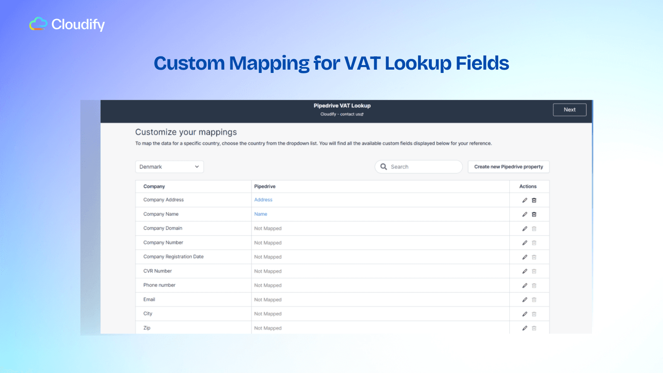The width and height of the screenshot is (663, 373).
Task: Click trash icon in Email row
Action: tap(534, 300)
